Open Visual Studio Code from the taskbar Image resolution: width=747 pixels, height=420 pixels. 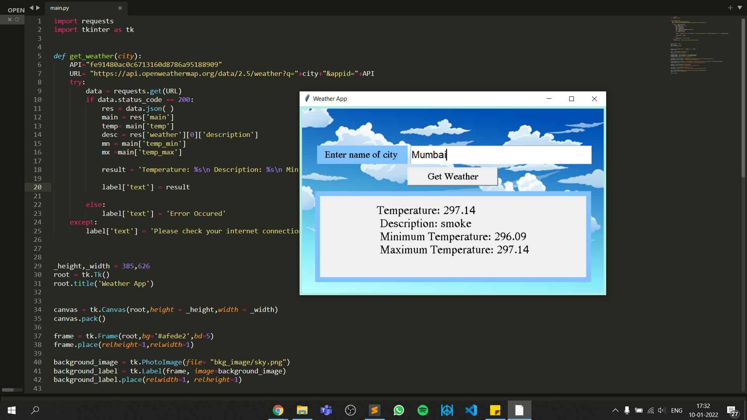[471, 410]
